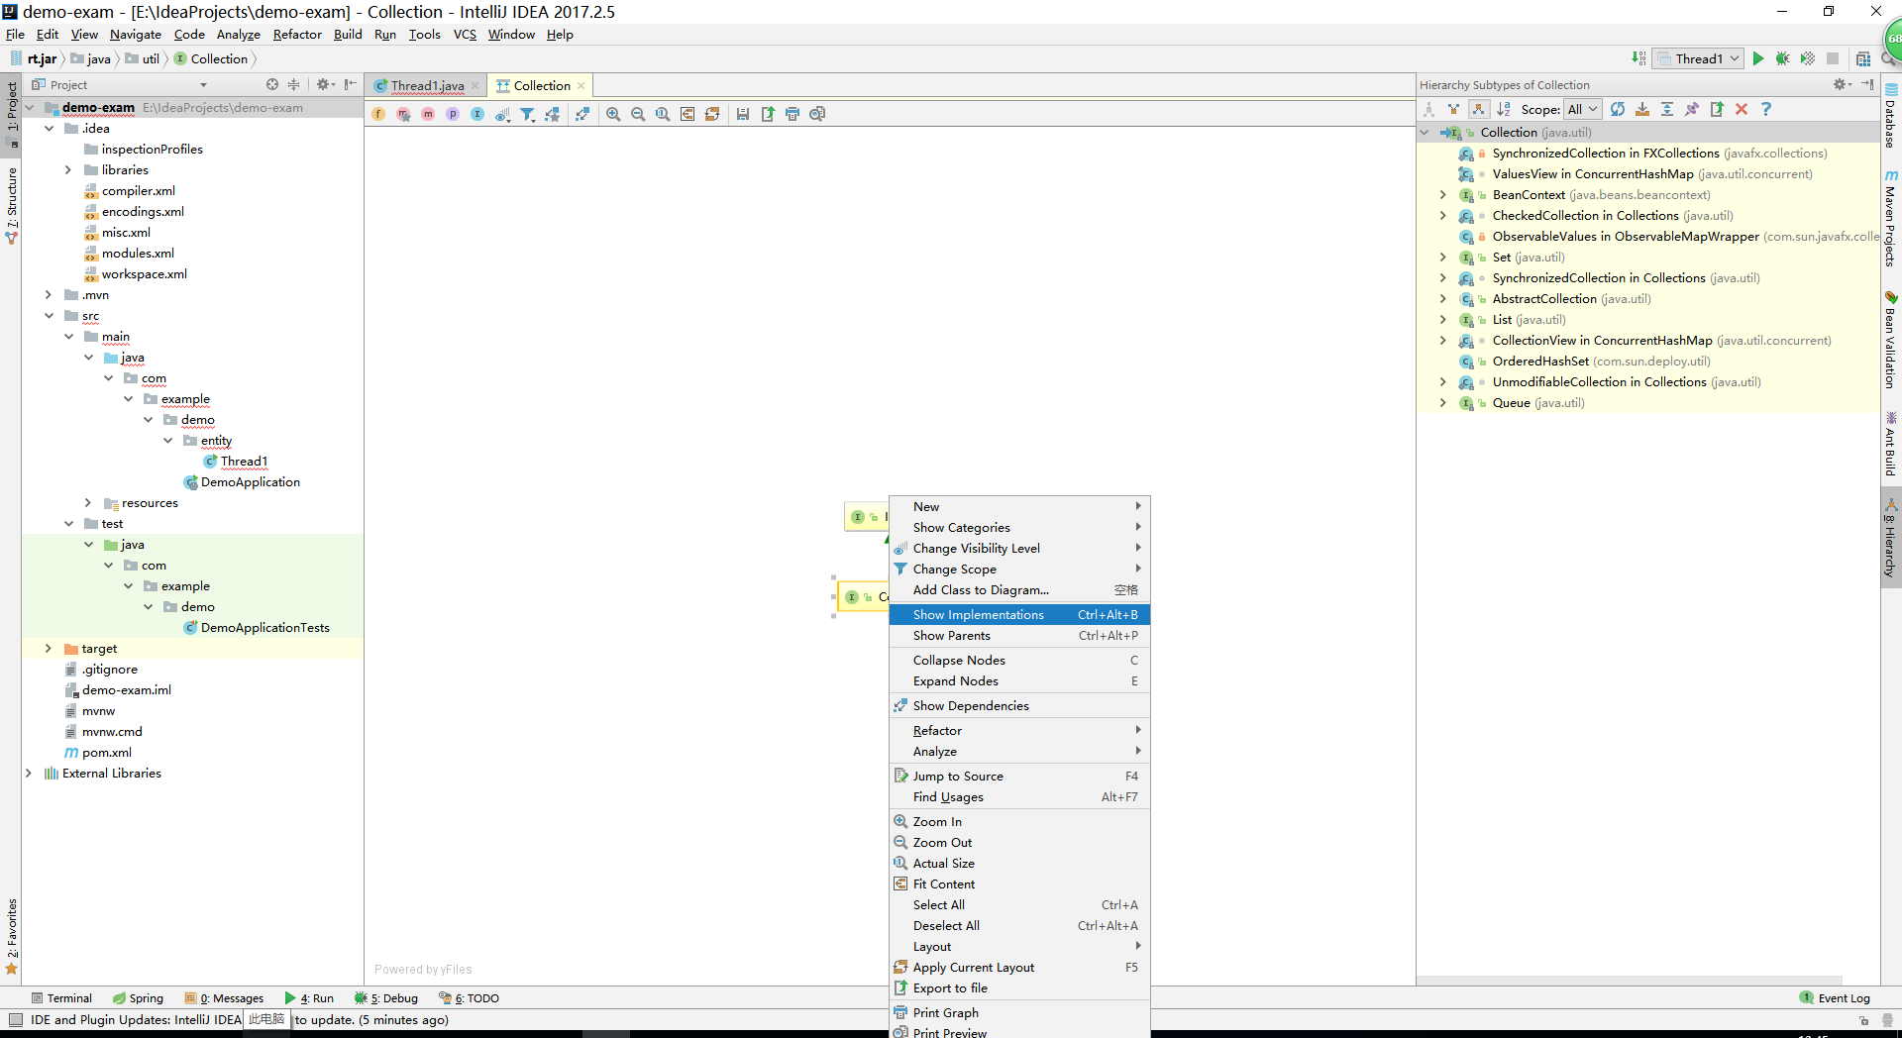
Task: Click the Save UML diagram floppy icon
Action: pyautogui.click(x=743, y=114)
